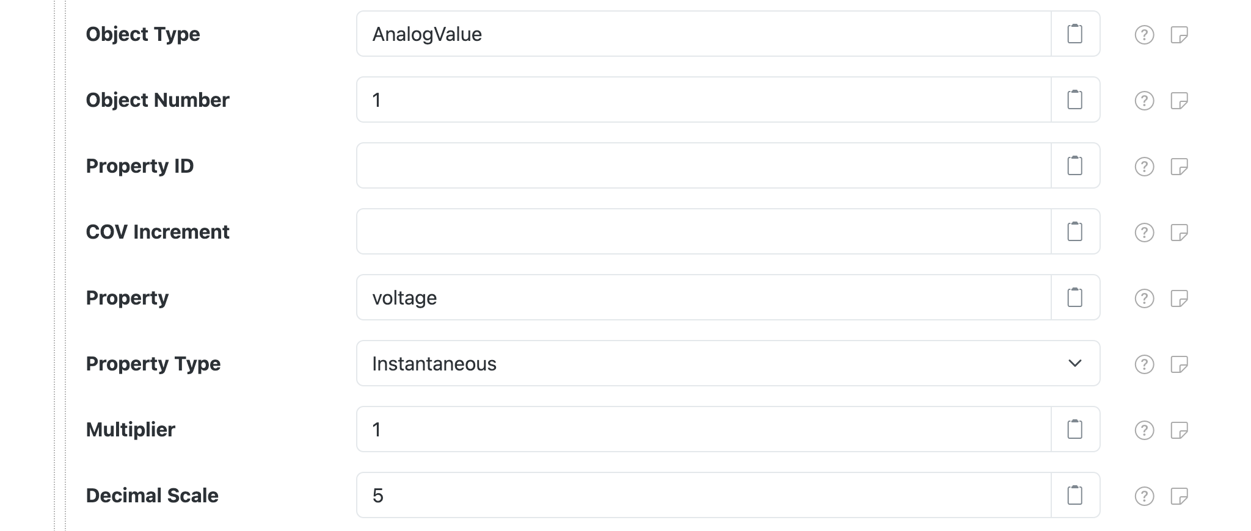Copy the Property field voltage value
This screenshot has height=531, width=1251.
pyautogui.click(x=1074, y=297)
